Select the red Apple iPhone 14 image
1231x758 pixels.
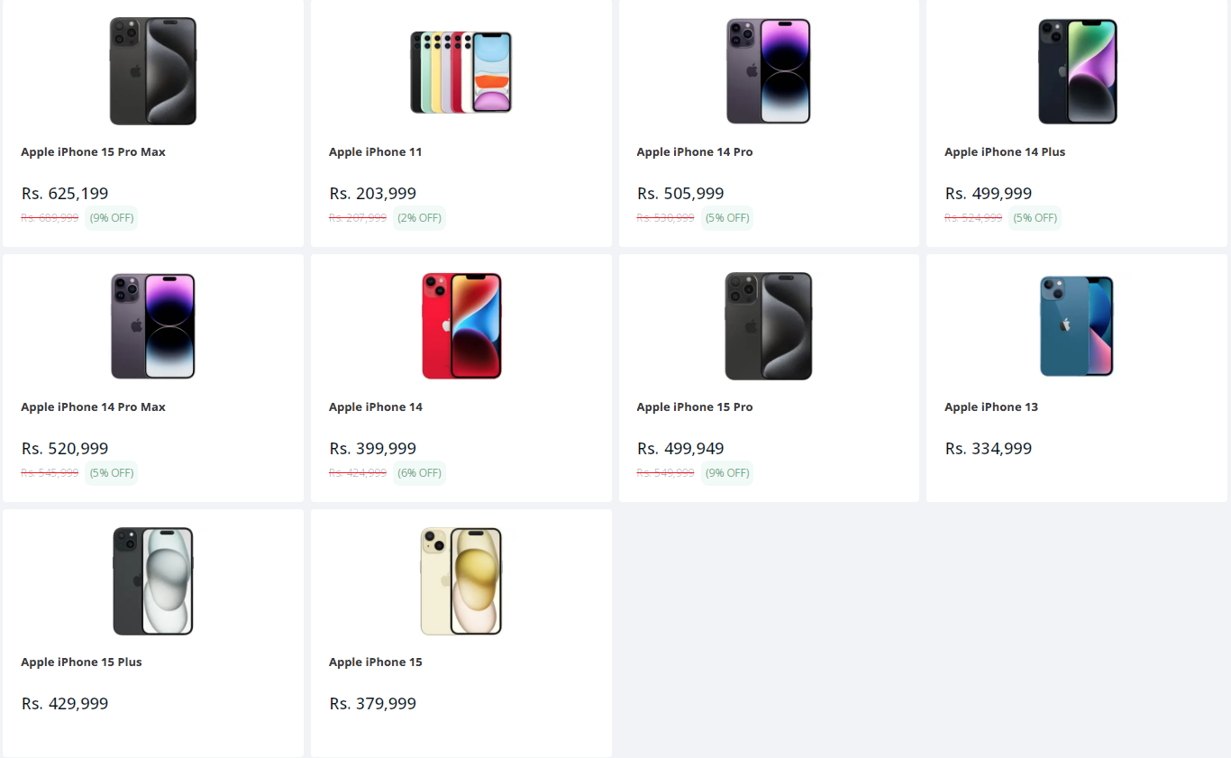pyautogui.click(x=460, y=325)
